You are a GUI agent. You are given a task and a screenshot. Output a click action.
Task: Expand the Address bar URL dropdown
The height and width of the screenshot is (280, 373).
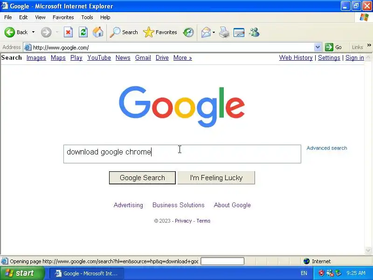[x=318, y=47]
